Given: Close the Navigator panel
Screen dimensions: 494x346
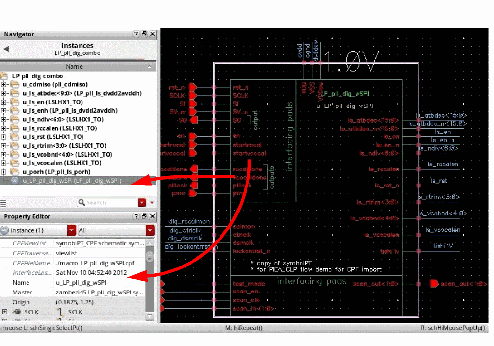Looking at the screenshot, I should [153, 34].
